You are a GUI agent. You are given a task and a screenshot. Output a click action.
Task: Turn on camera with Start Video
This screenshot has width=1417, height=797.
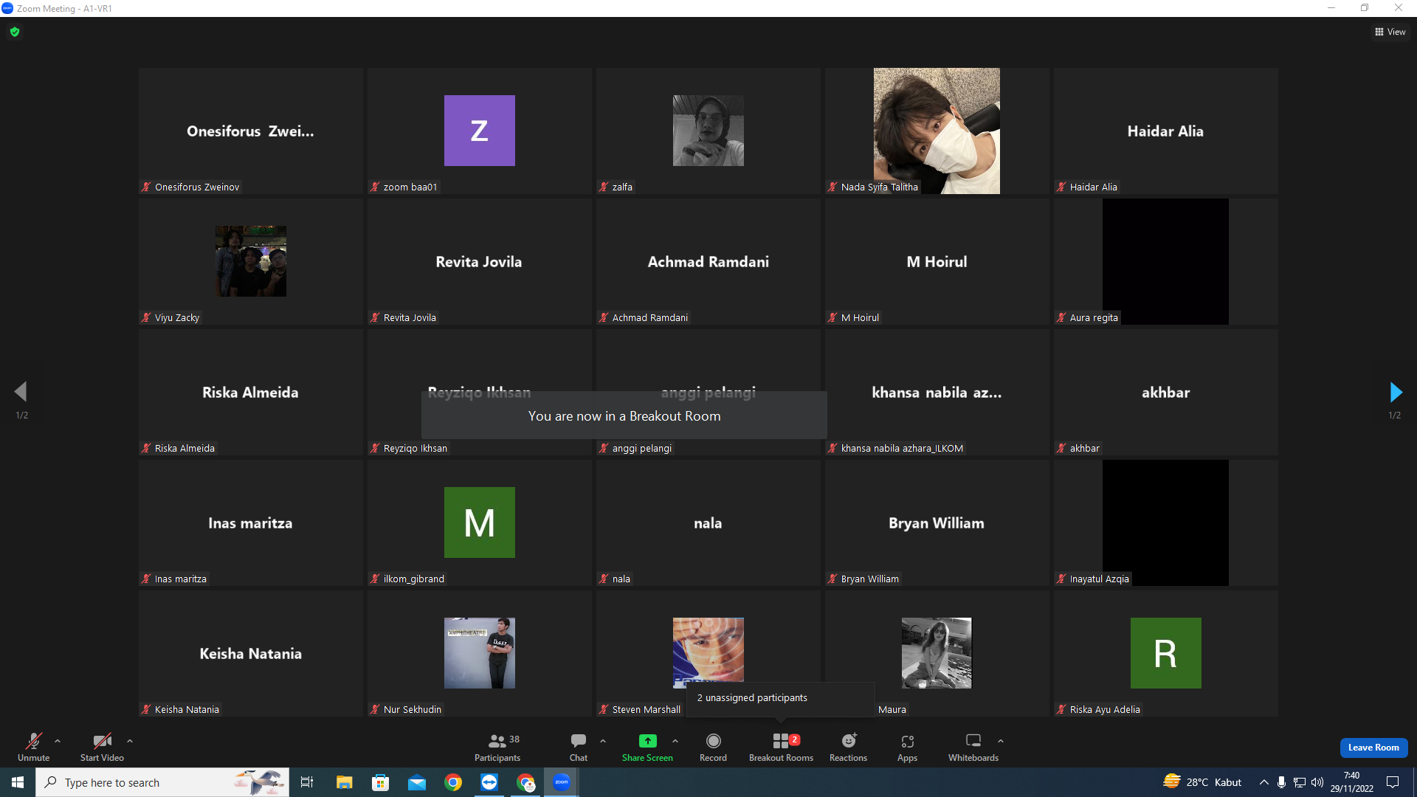102,747
